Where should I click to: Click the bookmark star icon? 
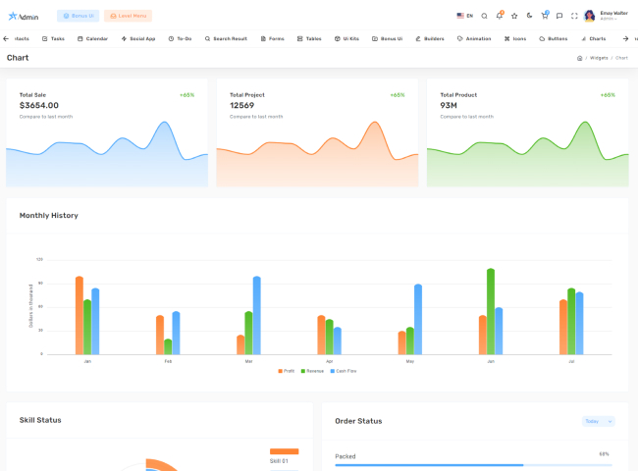pyautogui.click(x=514, y=16)
